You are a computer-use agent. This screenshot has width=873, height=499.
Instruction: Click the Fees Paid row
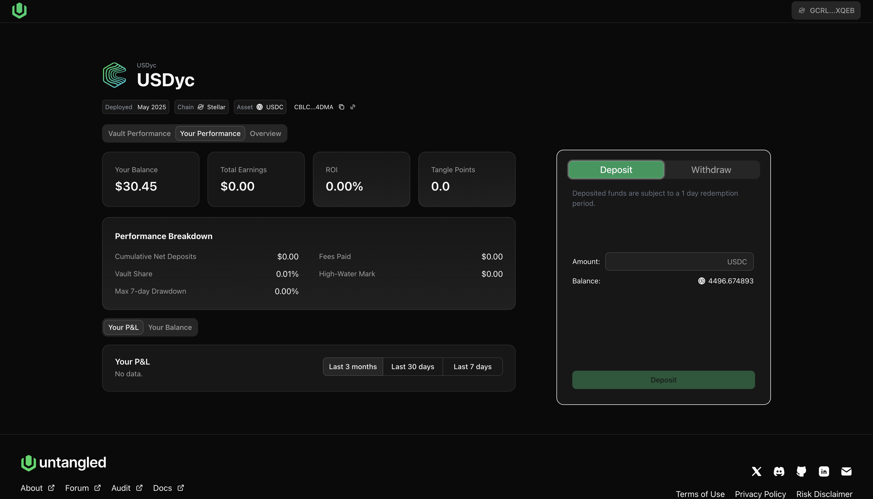(411, 257)
